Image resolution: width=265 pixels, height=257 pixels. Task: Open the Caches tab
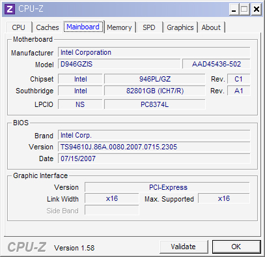coord(48,27)
